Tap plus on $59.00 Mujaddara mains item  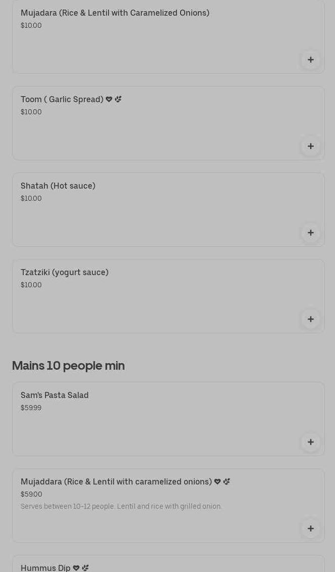click(x=310, y=529)
